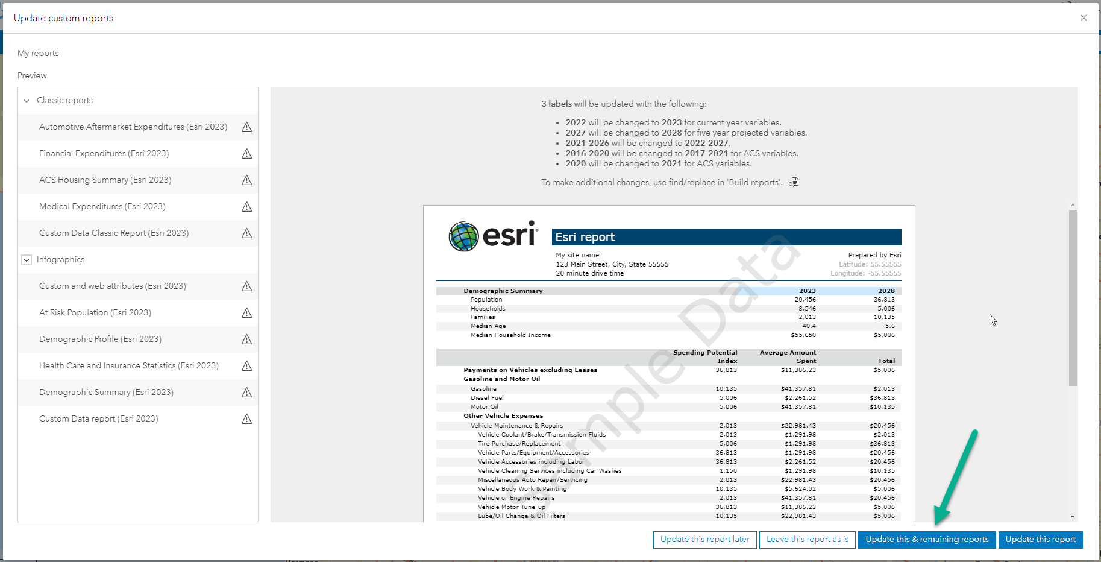Click the warning icon beside ACS Housing Summary

pyautogui.click(x=246, y=180)
